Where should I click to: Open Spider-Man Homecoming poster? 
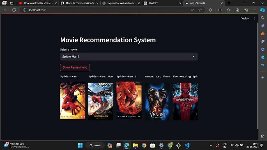click(x=101, y=101)
